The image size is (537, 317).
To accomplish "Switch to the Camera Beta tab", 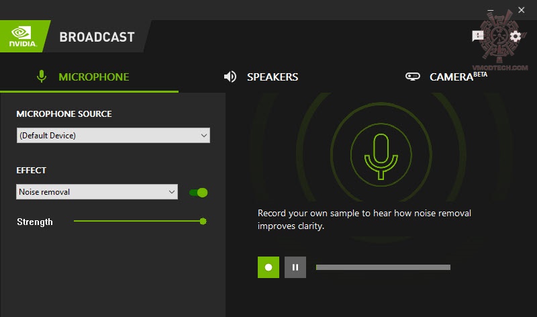I will 446,77.
